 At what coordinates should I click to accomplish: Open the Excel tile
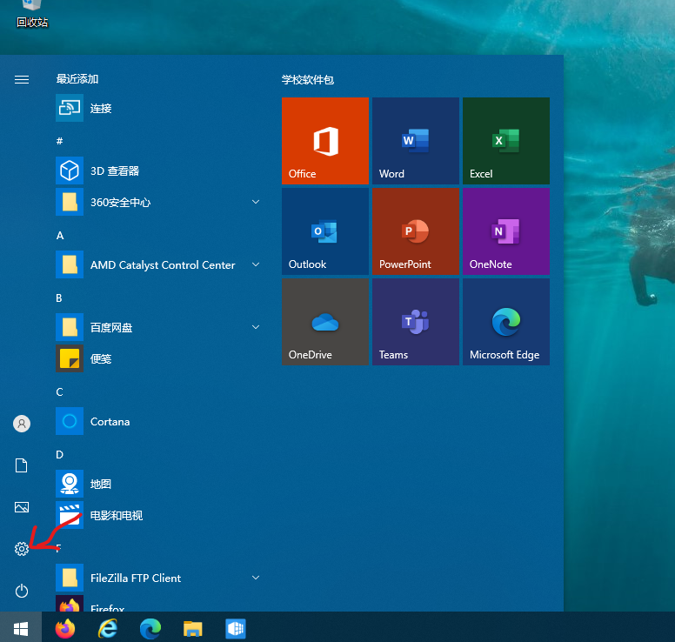[x=506, y=141]
